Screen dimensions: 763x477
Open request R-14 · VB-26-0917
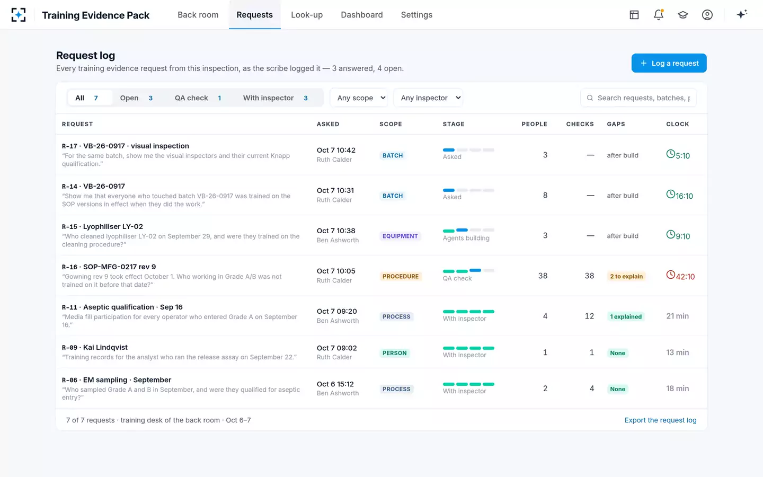[x=94, y=187]
